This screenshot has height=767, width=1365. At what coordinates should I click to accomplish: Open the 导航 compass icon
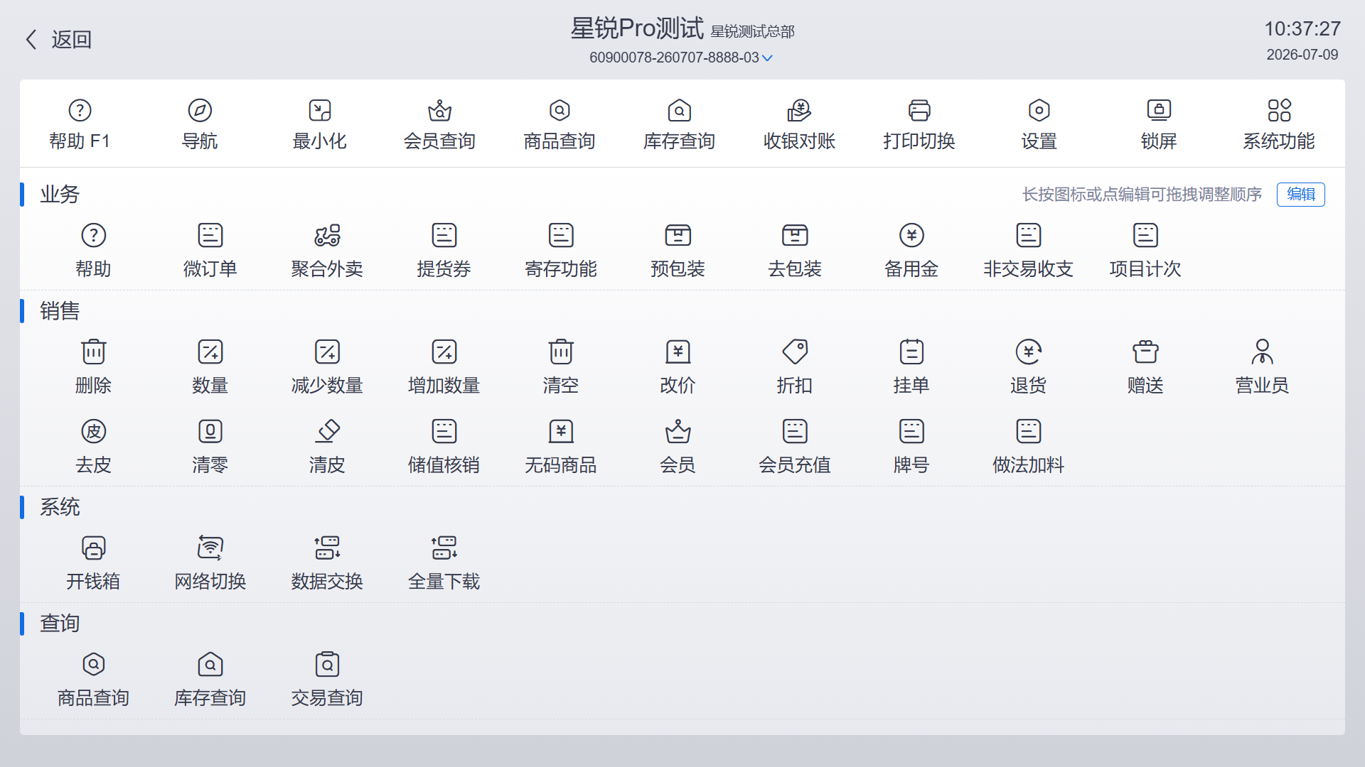pyautogui.click(x=200, y=125)
